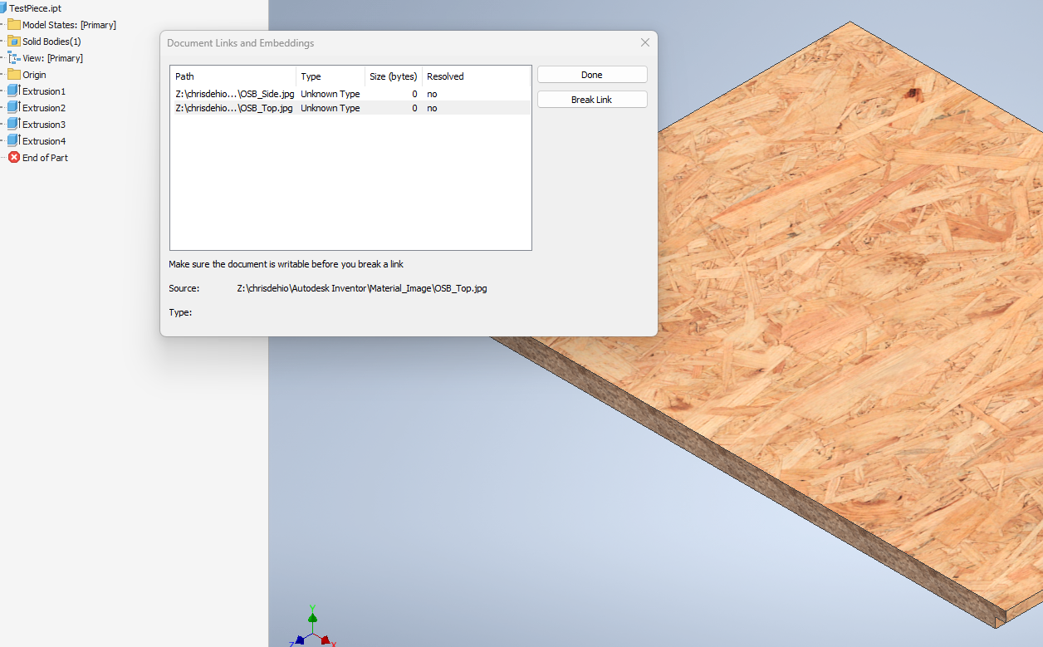Select the OSB_Side.jpg link path
Screen dimensions: 1043x647
coord(234,94)
